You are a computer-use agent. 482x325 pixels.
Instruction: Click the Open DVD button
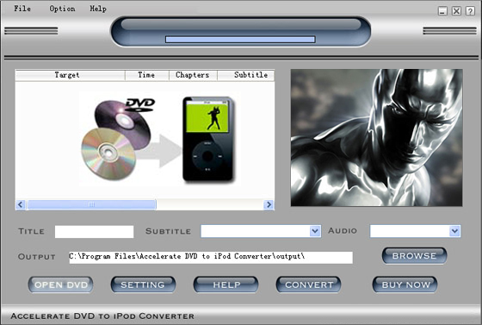coord(61,284)
